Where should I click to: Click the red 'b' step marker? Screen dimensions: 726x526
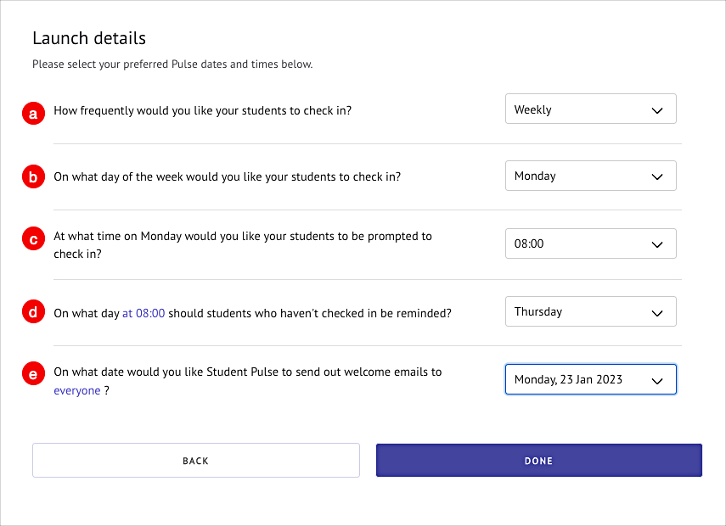tap(33, 176)
